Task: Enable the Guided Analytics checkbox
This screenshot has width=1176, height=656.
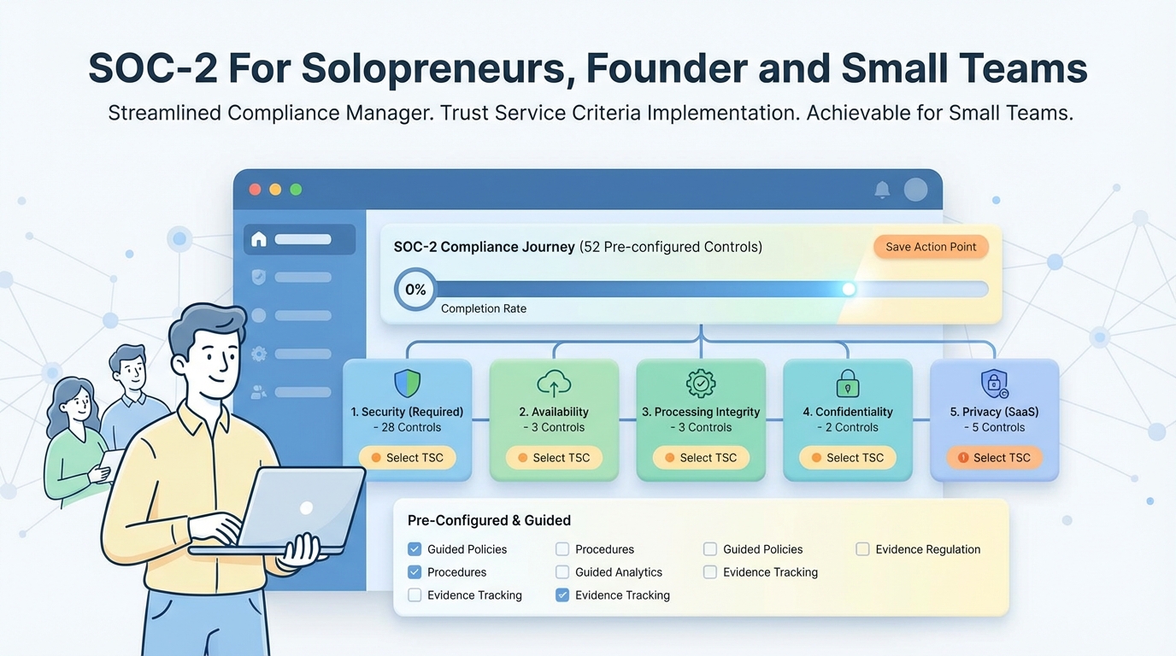Action: point(562,572)
